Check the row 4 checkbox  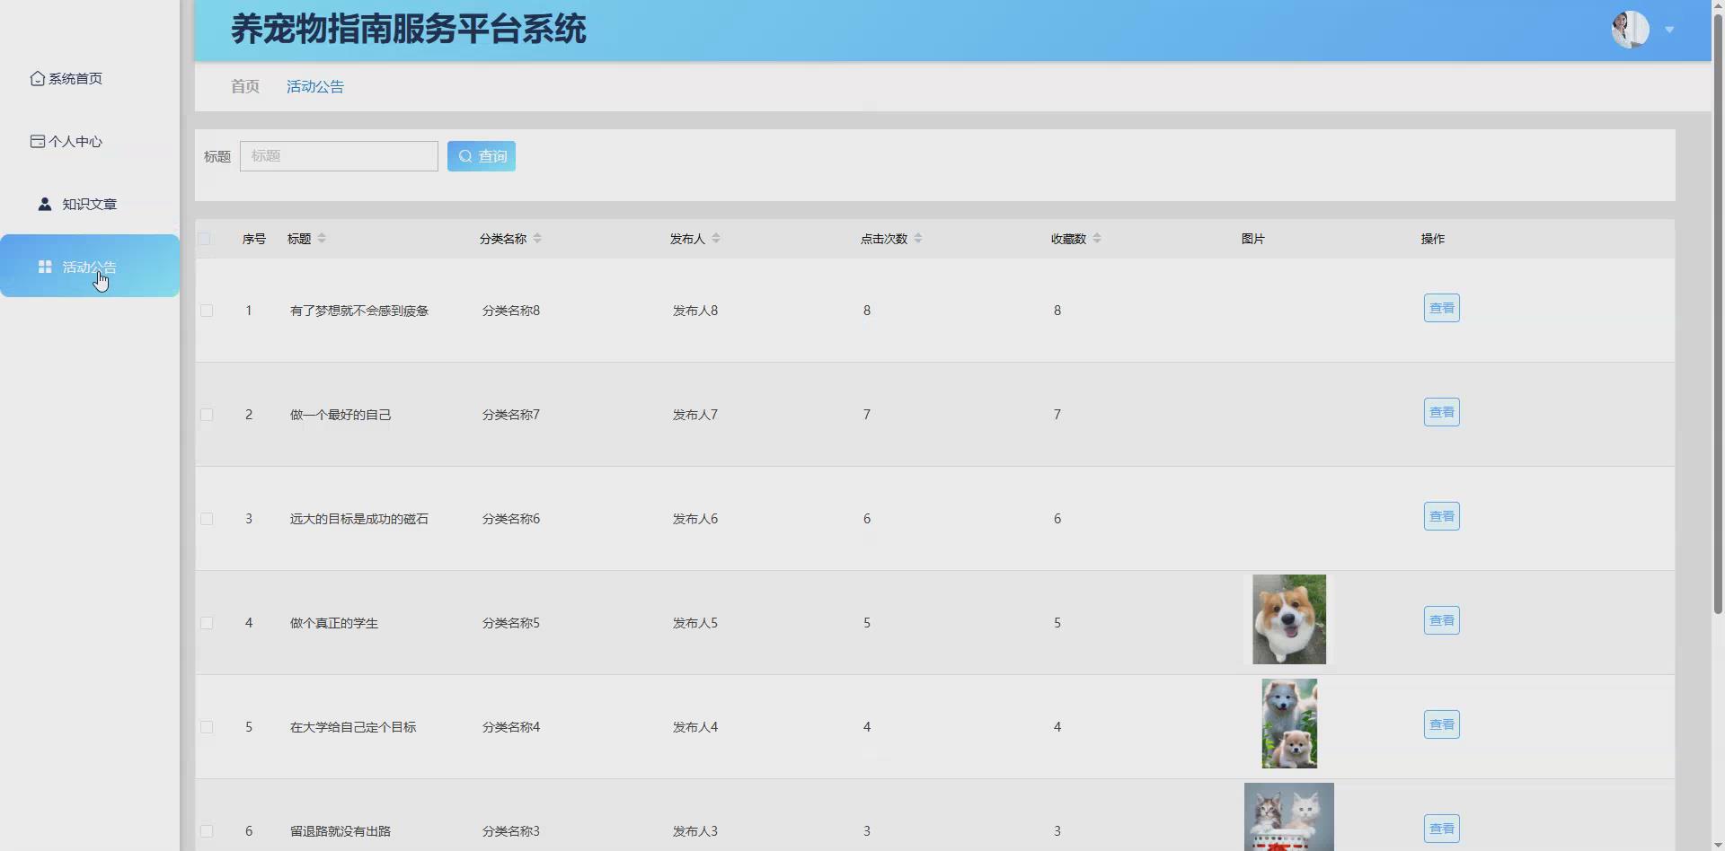tap(207, 623)
